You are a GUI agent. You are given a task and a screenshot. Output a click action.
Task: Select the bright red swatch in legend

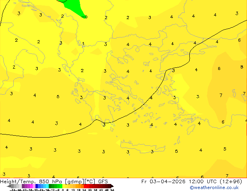coord(85,186)
